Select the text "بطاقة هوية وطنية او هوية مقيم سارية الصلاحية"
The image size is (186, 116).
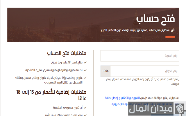tap(53, 70)
